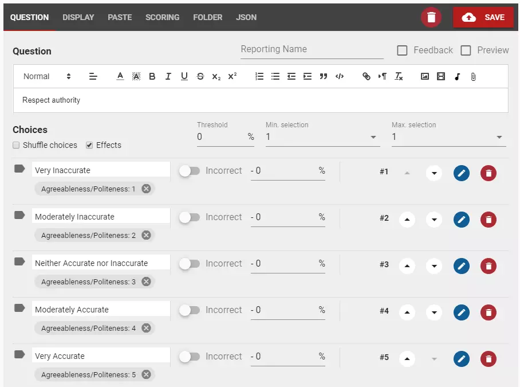Open the Min. selection dropdown
The height and width of the screenshot is (387, 520).
(322, 137)
